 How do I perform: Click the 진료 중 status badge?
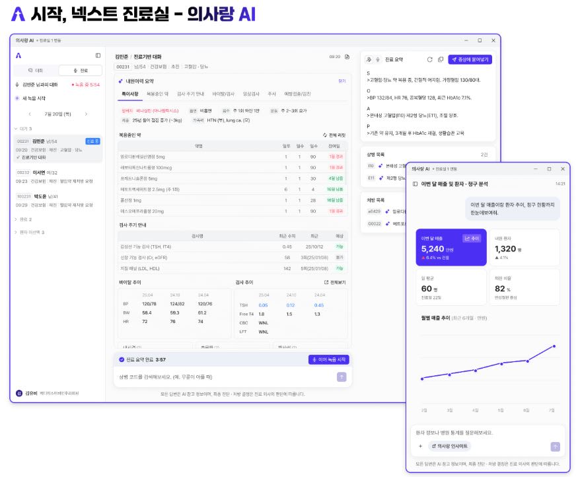92,141
